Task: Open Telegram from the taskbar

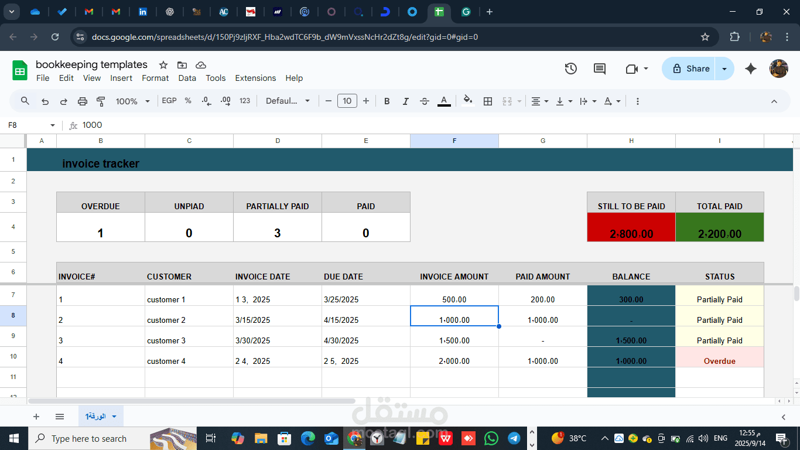Action: click(514, 438)
